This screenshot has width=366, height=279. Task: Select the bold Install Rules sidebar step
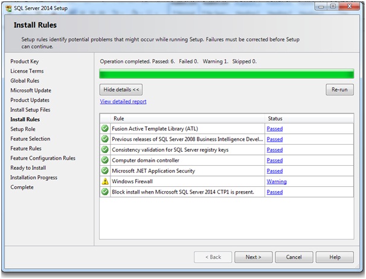(25, 119)
